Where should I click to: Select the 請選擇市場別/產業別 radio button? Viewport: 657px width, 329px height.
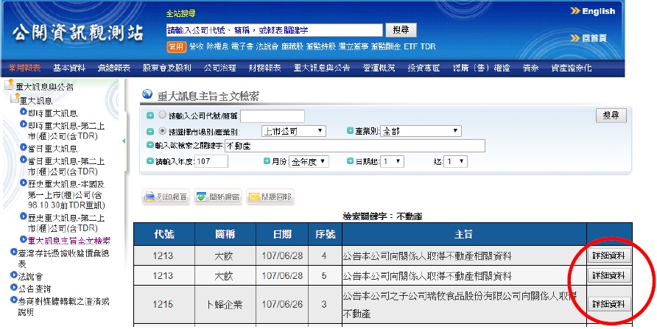pos(162,131)
